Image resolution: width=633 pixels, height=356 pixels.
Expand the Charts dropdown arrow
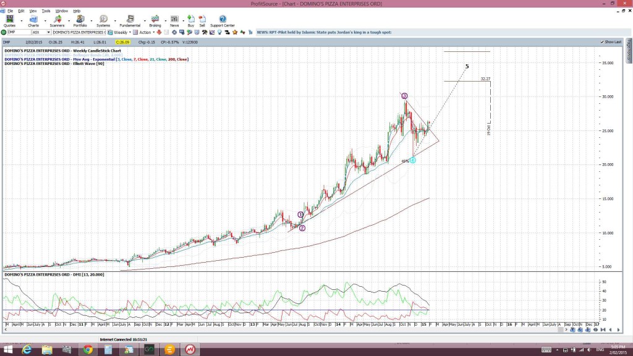(45, 20)
